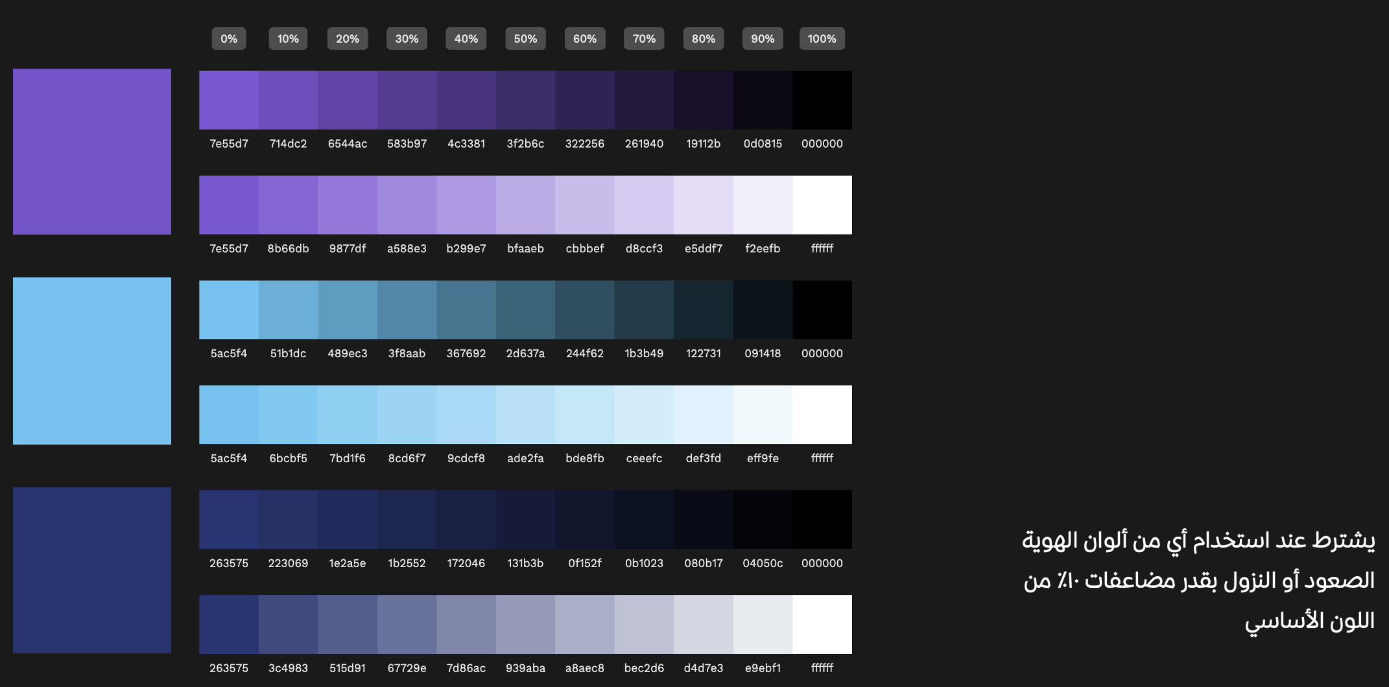The height and width of the screenshot is (687, 1389).
Task: Choose the blue shade swatch 367692
Action: point(466,310)
